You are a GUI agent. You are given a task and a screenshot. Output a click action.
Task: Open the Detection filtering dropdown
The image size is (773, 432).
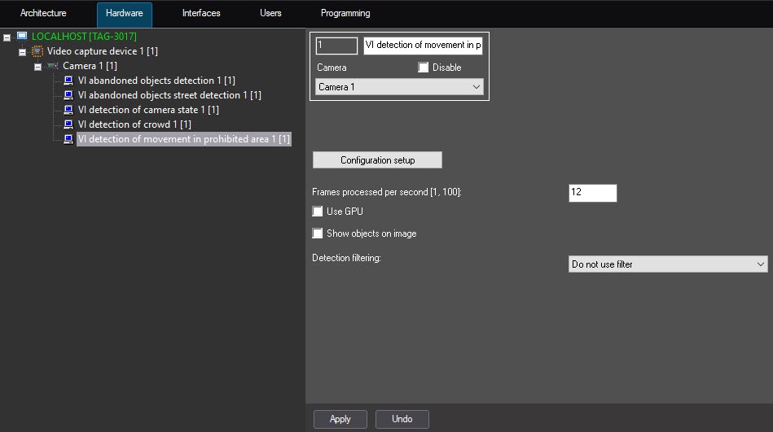667,264
